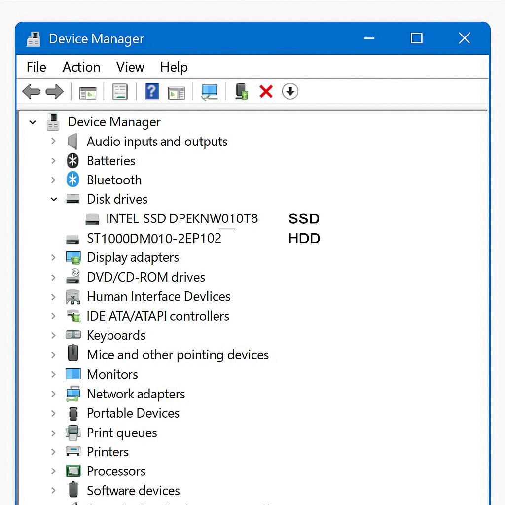Click the Update device driver icon
505x505 pixels.
(x=241, y=91)
